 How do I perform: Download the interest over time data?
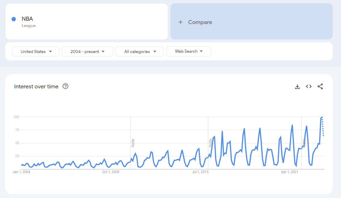pos(297,87)
